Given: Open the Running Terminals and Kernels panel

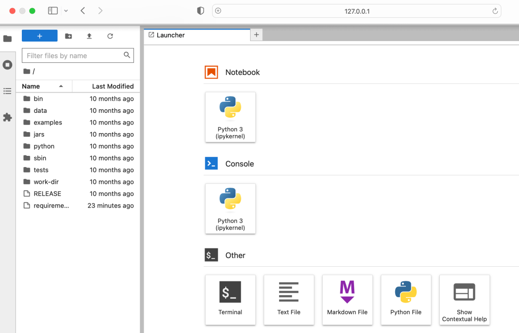Looking at the screenshot, I should pyautogui.click(x=8, y=65).
